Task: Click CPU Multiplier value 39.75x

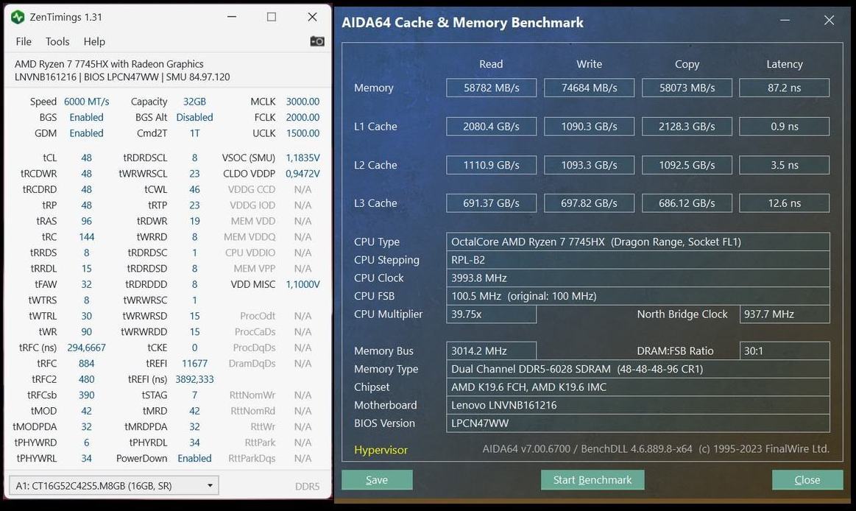Action: [492, 314]
